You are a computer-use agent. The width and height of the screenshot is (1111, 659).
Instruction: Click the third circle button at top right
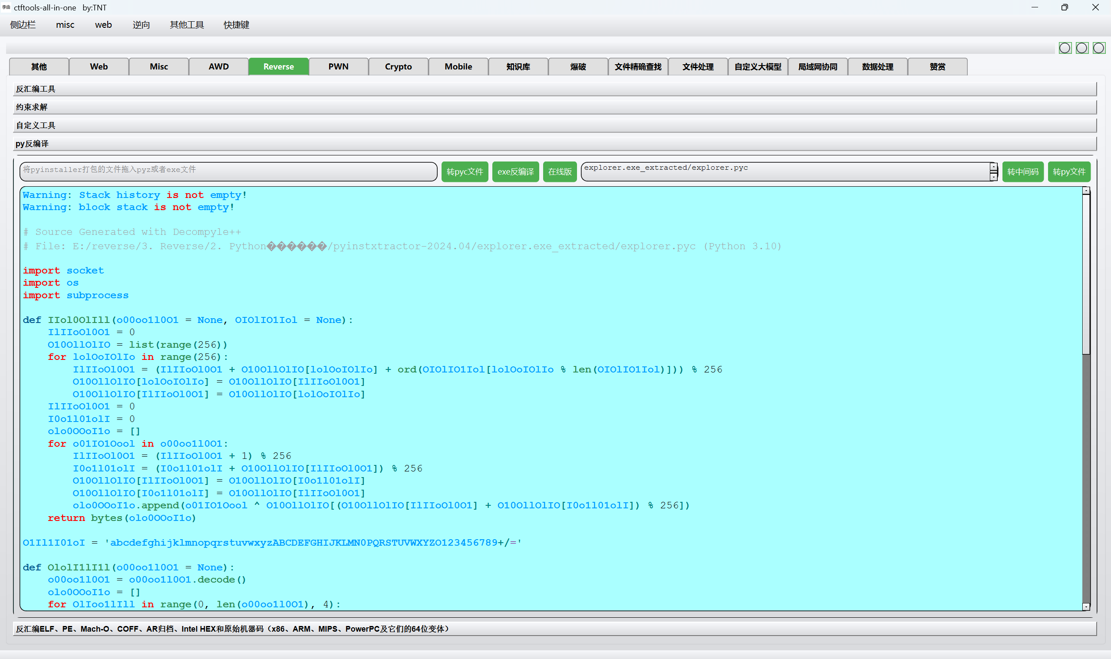click(x=1098, y=48)
